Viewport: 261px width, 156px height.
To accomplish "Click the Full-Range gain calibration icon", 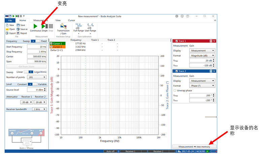I will click(78, 26).
